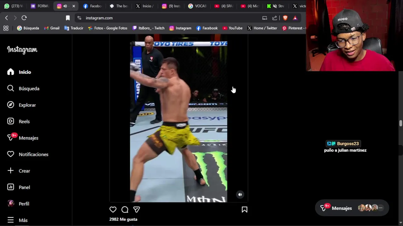Open Mensajes in the left sidebar
The height and width of the screenshot is (226, 403).
point(23,138)
